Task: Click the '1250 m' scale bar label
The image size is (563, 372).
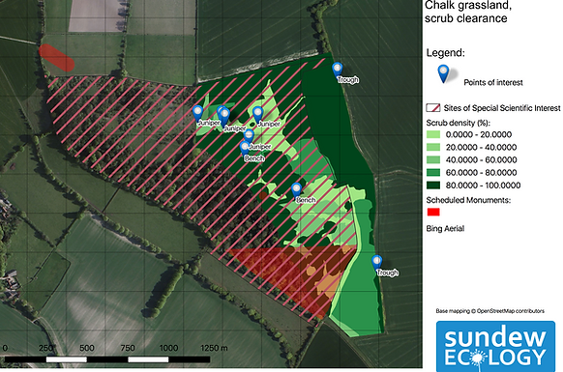Action: 214,348
